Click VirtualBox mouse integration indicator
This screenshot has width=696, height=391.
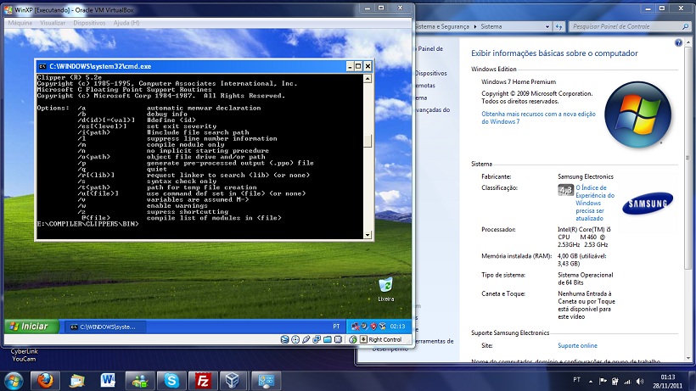click(x=353, y=339)
